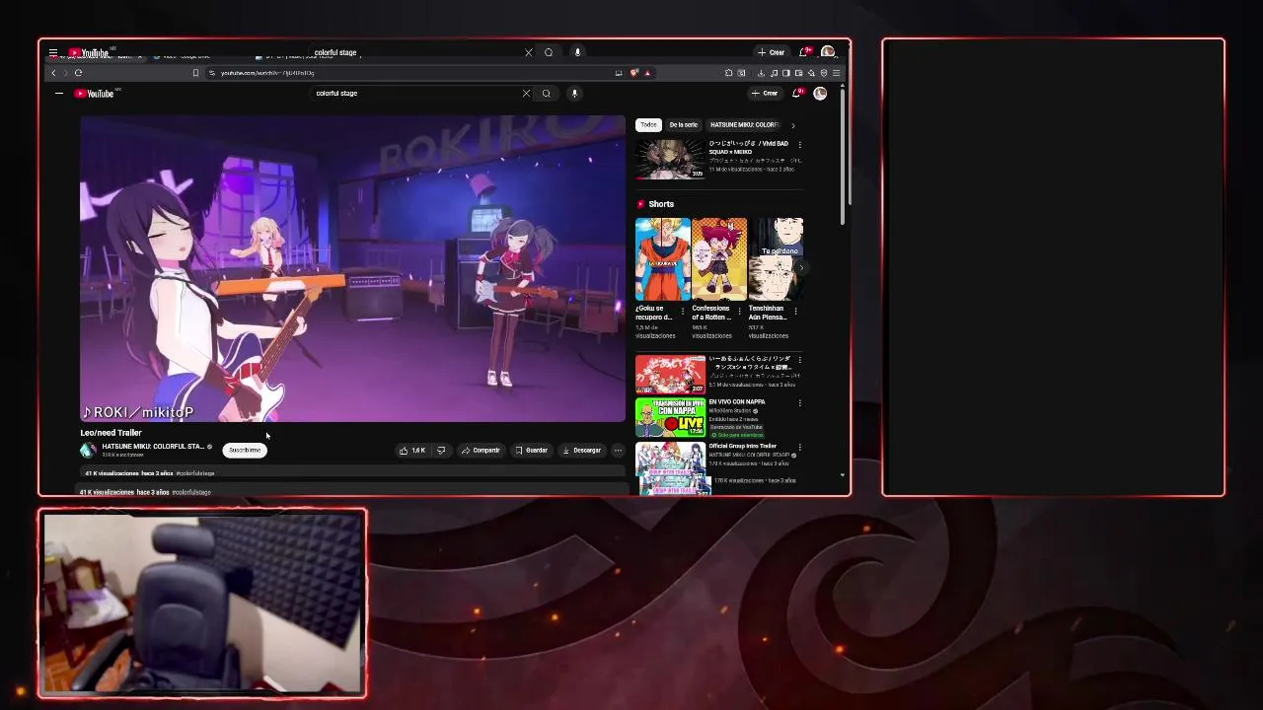Show next Shorts with the carousel arrow
This screenshot has width=1263, height=710.
tap(800, 267)
